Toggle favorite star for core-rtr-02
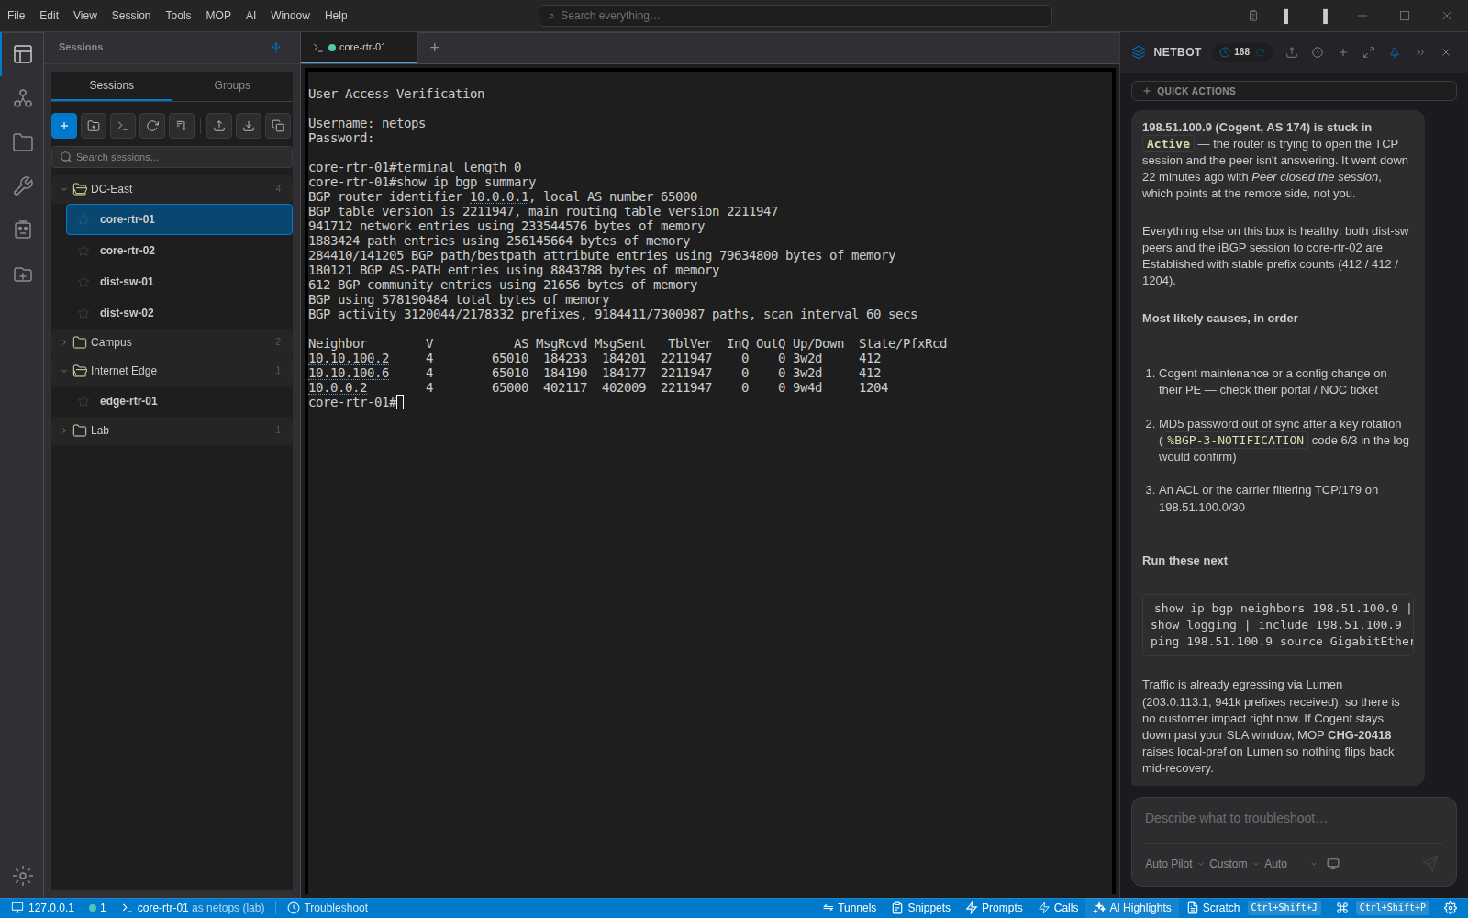 pos(83,251)
